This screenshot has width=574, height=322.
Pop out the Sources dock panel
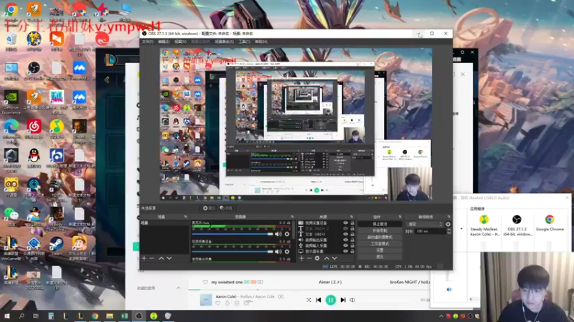352,217
